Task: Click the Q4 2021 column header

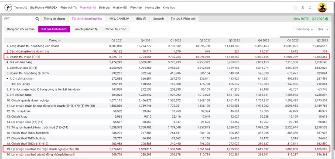Action: coord(146,41)
